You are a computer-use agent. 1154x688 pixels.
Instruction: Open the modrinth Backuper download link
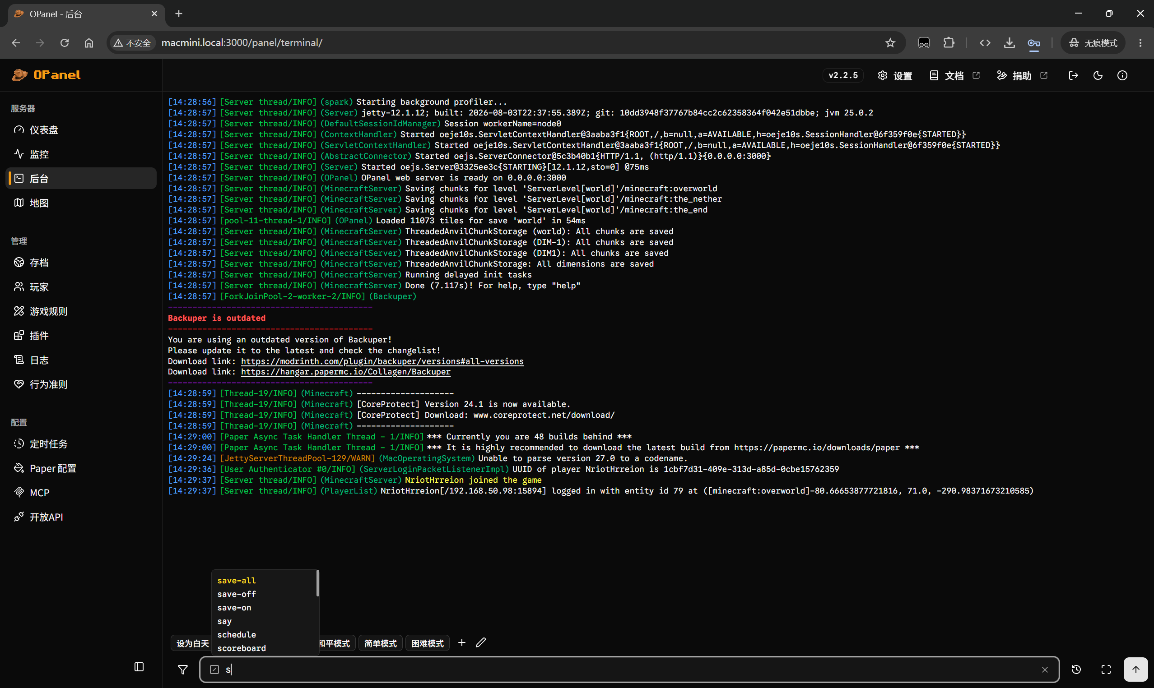pos(382,361)
